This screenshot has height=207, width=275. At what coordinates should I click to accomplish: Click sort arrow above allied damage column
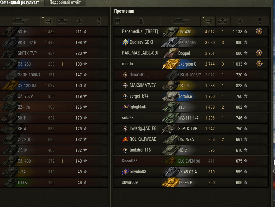click(43, 17)
